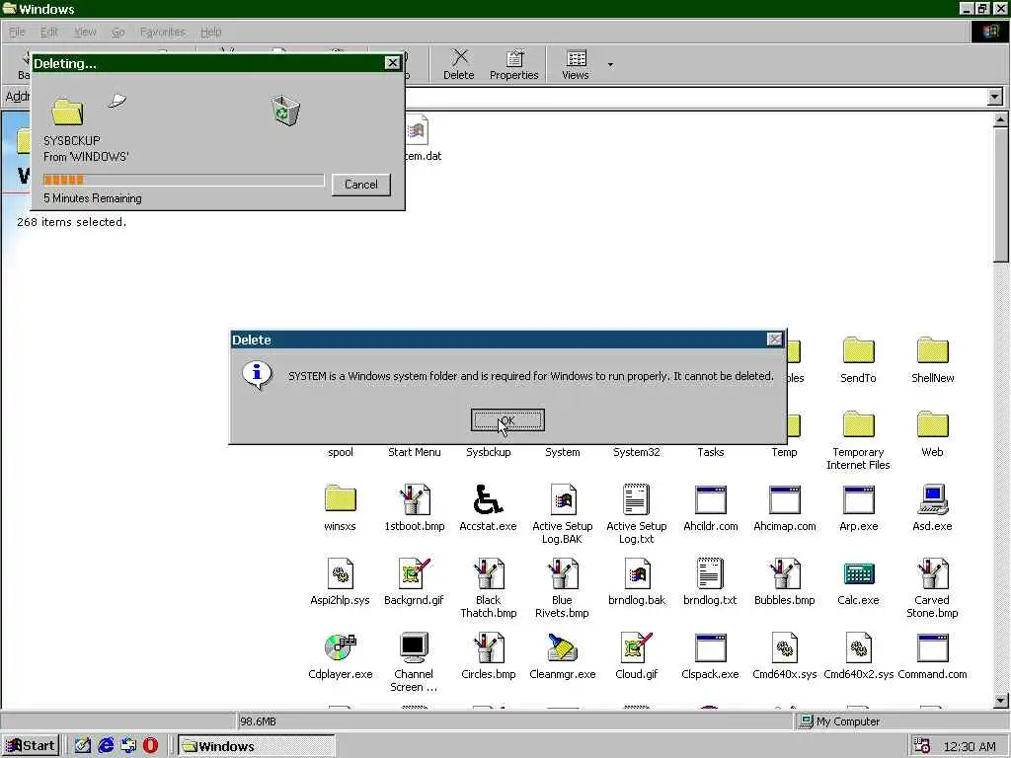Click the Start button
The height and width of the screenshot is (758, 1011).
click(31, 746)
